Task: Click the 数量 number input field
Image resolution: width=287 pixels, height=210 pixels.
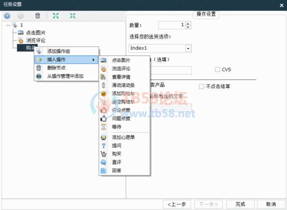Action: tap(172, 25)
